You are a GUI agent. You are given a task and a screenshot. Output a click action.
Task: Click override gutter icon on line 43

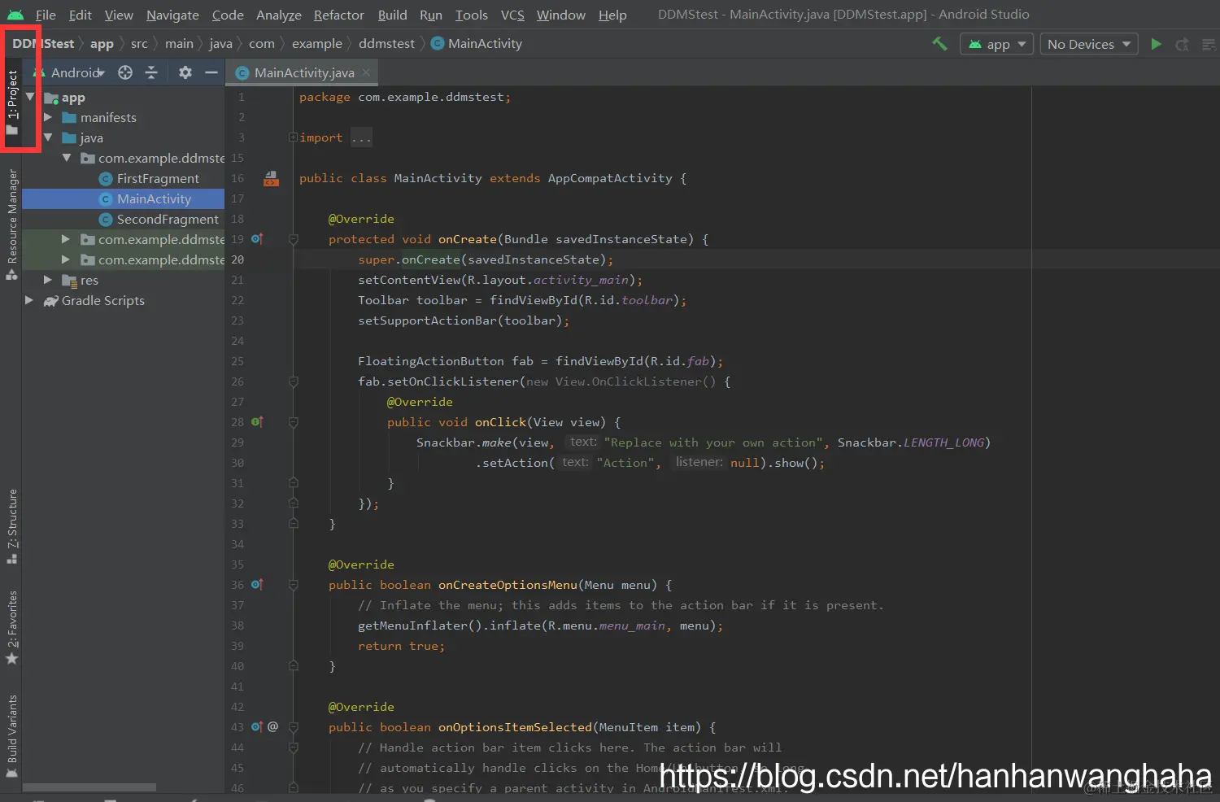pyautogui.click(x=257, y=727)
